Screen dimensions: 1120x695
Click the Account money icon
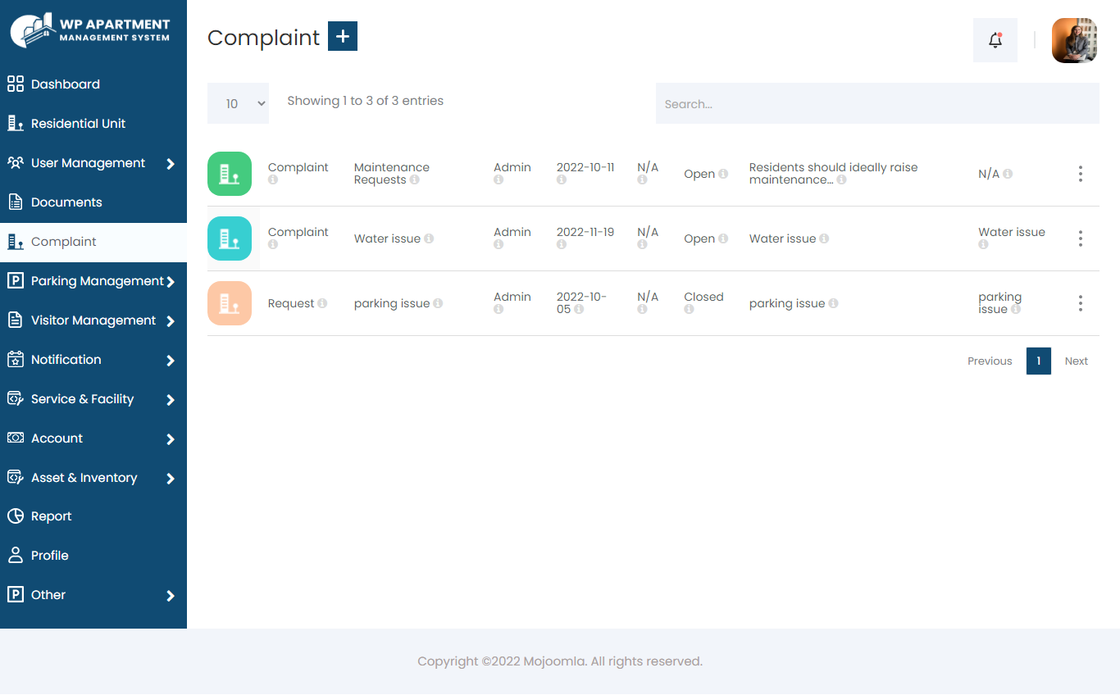tap(16, 438)
